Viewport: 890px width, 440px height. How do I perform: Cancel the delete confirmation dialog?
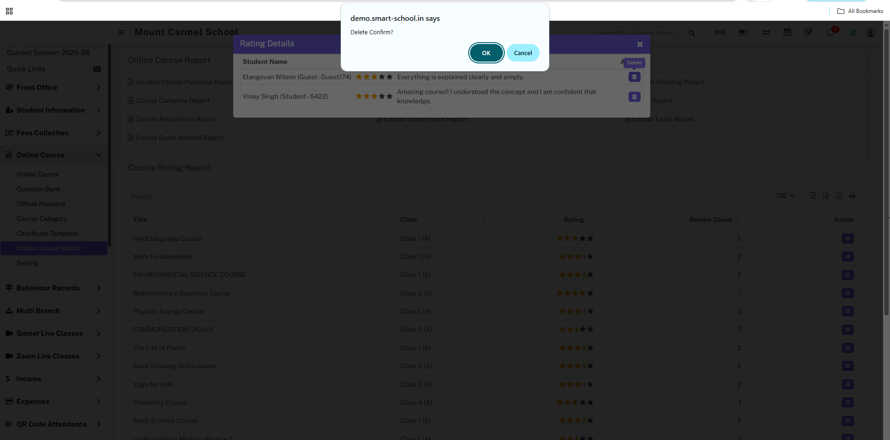click(522, 53)
